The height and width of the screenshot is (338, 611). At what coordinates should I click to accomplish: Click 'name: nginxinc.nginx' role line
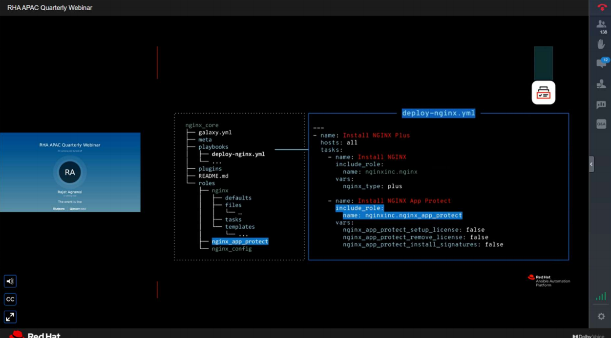380,172
